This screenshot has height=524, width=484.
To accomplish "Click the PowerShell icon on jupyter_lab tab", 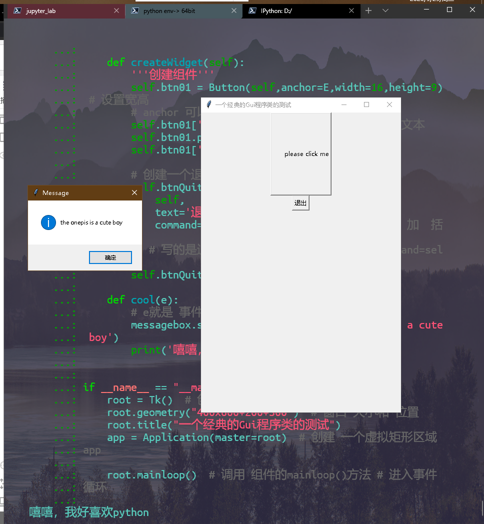I will 17,10.
